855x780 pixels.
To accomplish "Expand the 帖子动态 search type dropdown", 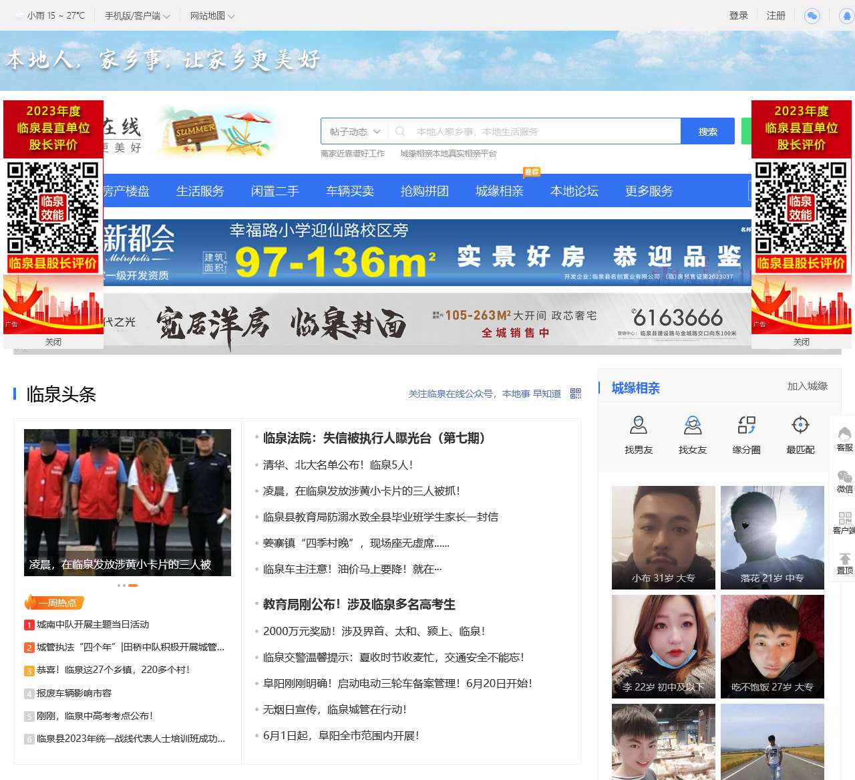I will tap(355, 132).
